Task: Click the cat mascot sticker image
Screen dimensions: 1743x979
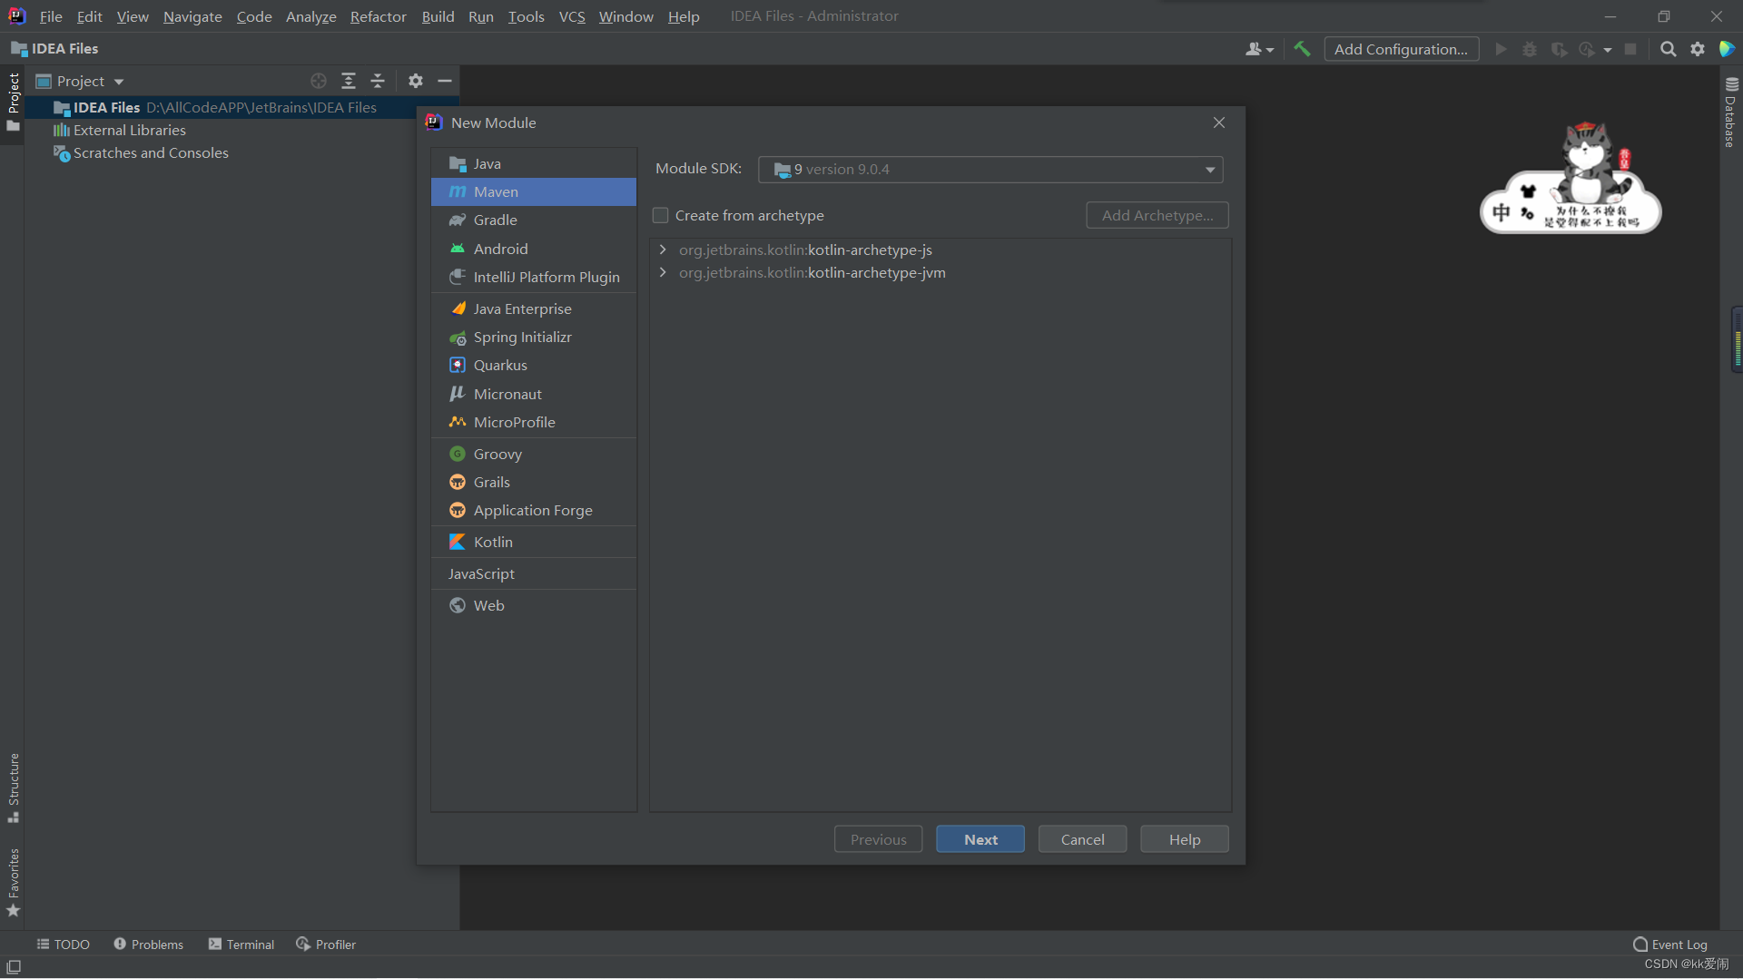Action: pos(1571,178)
